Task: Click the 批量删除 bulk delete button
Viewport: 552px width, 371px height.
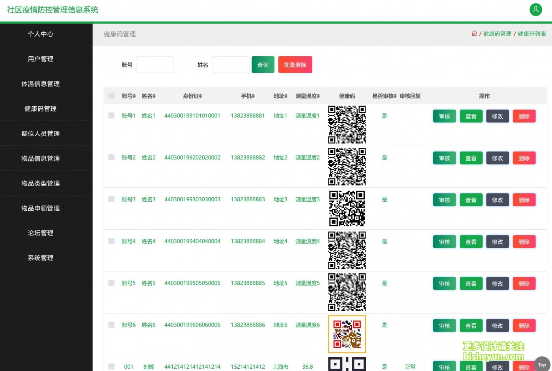Action: [295, 65]
